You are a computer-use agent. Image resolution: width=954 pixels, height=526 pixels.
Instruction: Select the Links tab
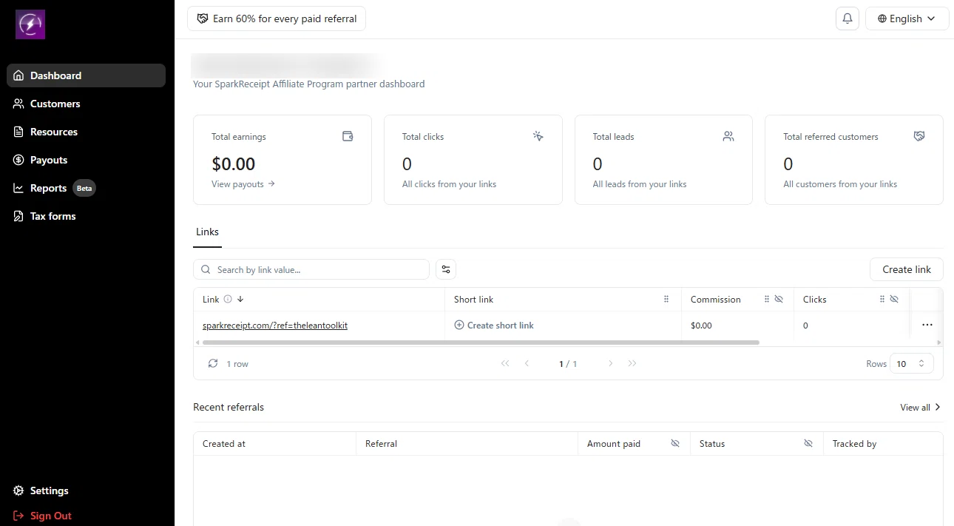tap(207, 232)
